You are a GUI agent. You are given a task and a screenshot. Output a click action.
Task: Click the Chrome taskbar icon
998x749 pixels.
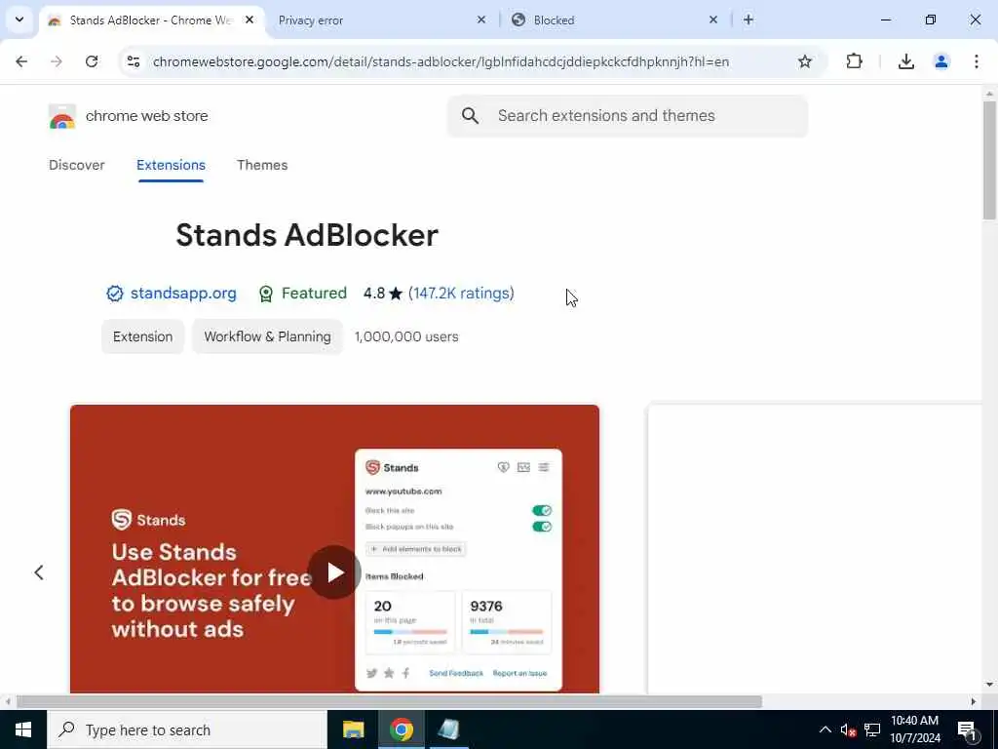pyautogui.click(x=401, y=729)
